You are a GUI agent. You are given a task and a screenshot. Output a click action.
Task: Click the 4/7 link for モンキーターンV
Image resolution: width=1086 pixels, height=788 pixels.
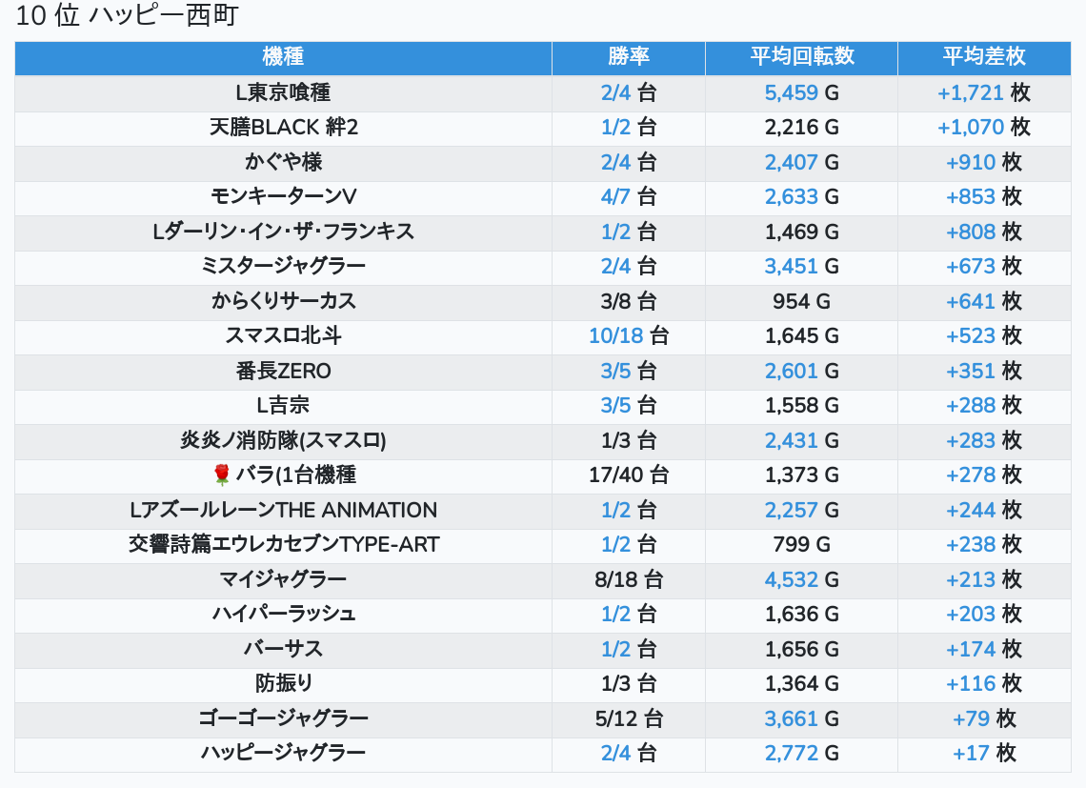pos(615,196)
